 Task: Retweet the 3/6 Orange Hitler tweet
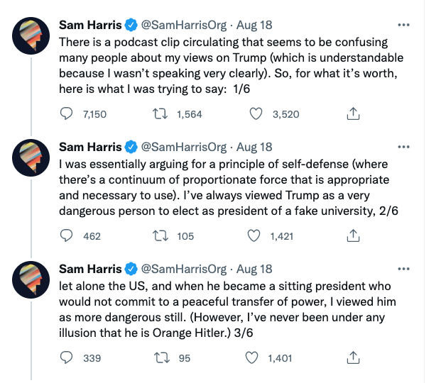[161, 358]
